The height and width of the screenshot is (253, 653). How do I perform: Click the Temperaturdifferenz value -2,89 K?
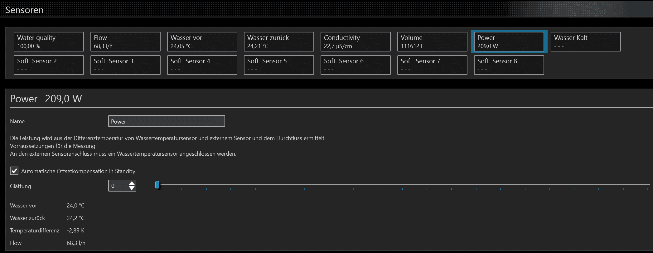tap(75, 231)
